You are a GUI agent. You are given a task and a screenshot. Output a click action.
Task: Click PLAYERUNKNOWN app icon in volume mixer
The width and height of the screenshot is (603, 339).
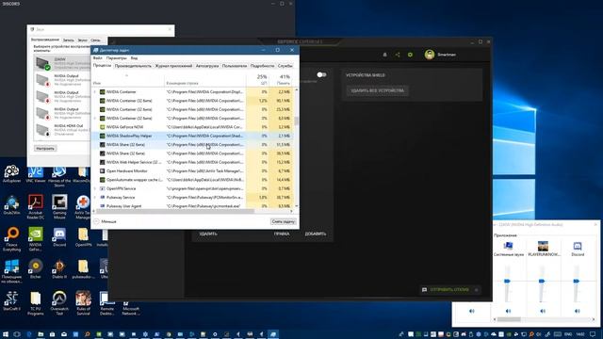pyautogui.click(x=543, y=246)
